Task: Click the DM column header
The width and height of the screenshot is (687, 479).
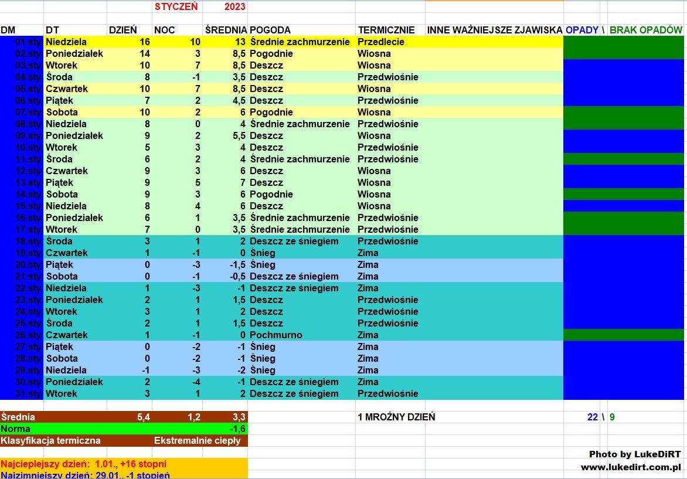Action: coord(8,30)
